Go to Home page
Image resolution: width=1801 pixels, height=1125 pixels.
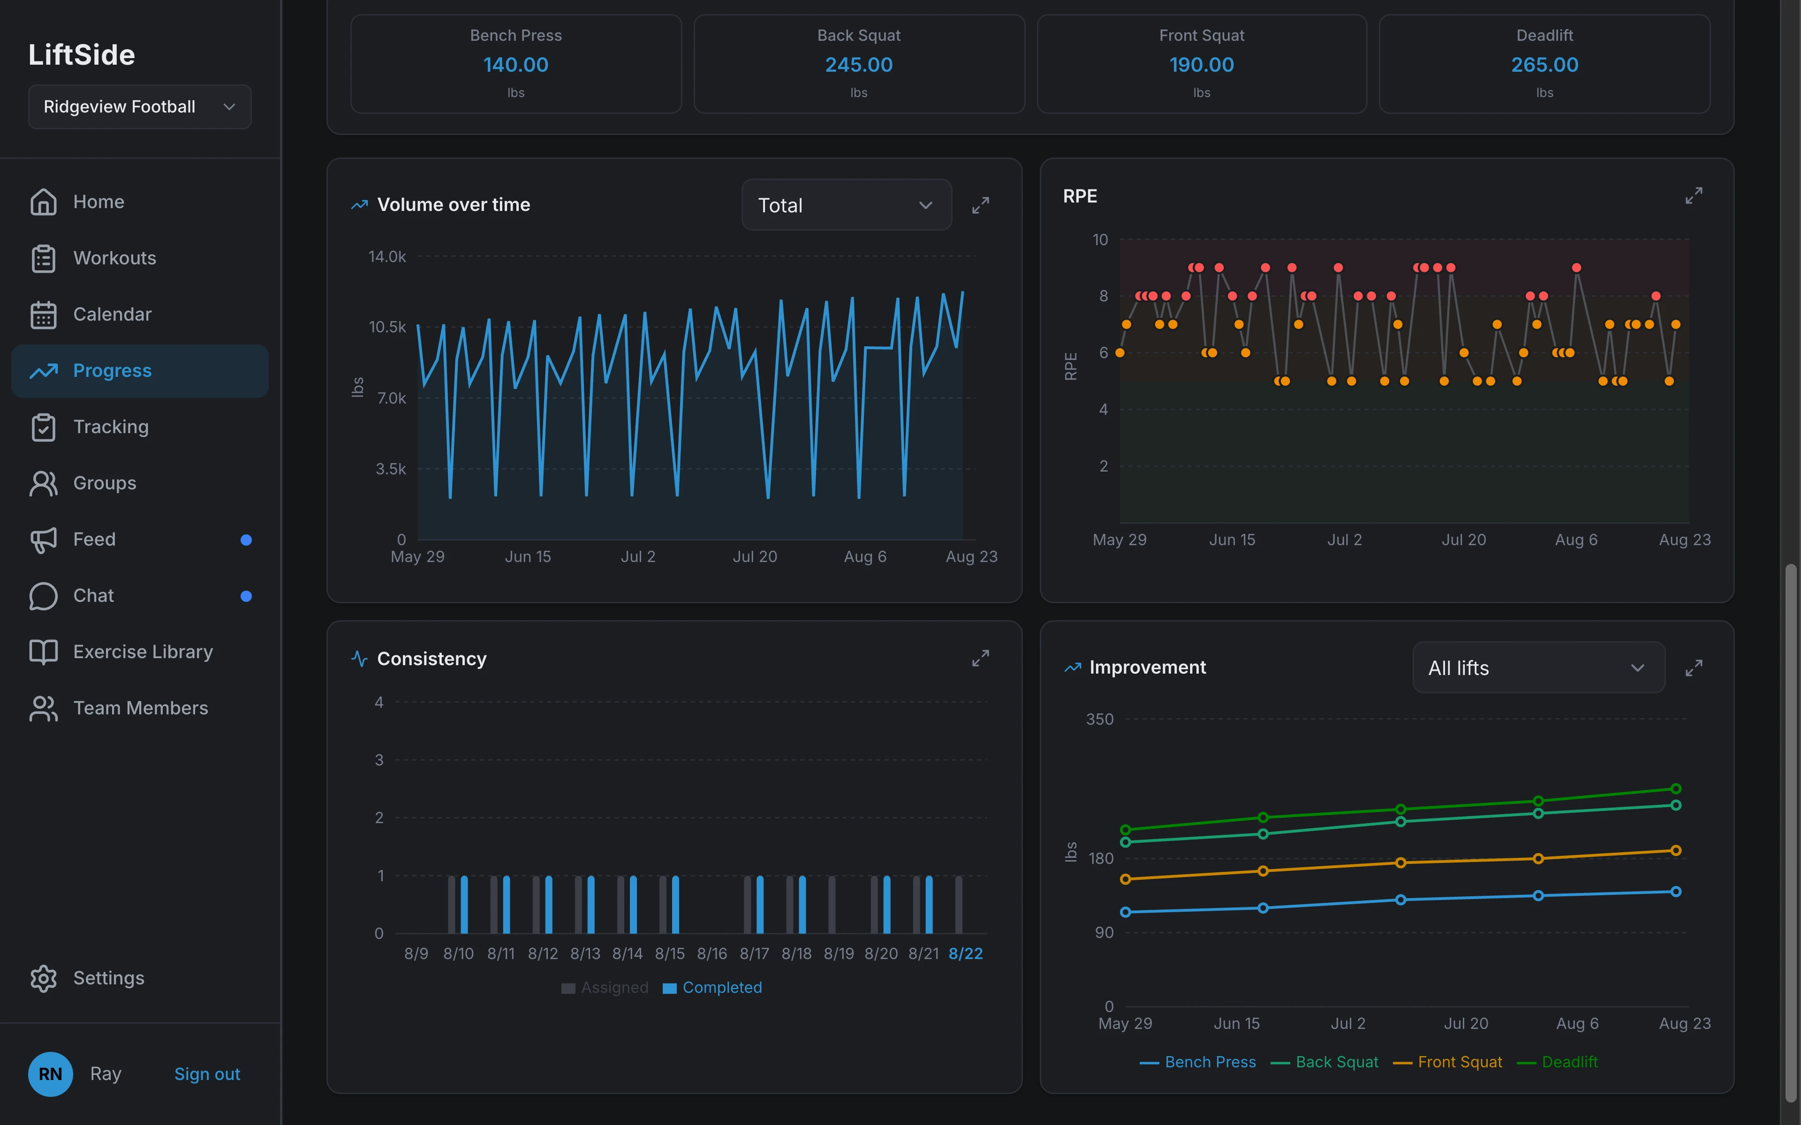pyautogui.click(x=140, y=202)
